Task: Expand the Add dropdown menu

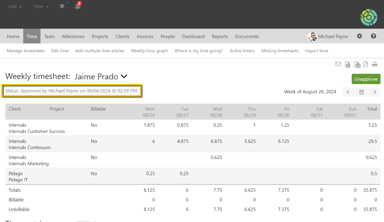Action: pyautogui.click(x=15, y=6)
